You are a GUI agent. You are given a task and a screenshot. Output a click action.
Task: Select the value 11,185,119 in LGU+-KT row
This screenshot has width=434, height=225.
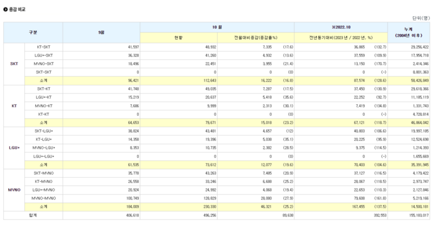pyautogui.click(x=420, y=97)
